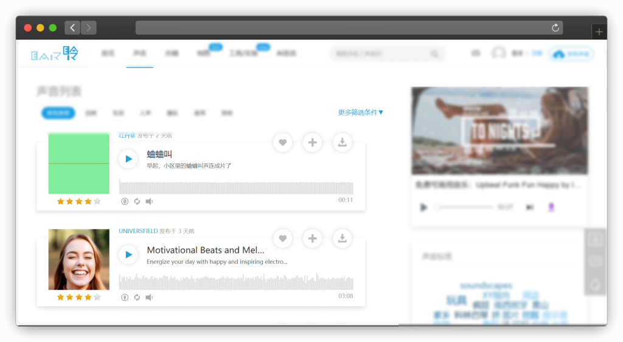The image size is (623, 342).
Task: Open the 蛐蛐叫 title
Action: point(159,154)
